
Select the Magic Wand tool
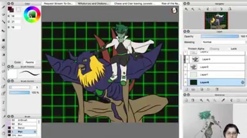click(x=3, y=79)
